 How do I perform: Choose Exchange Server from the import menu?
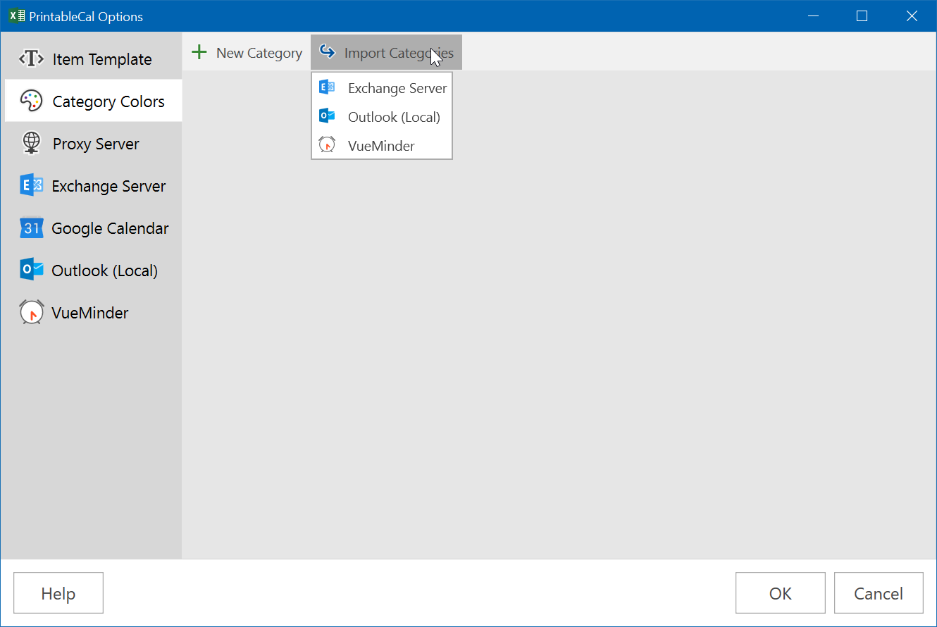point(382,88)
